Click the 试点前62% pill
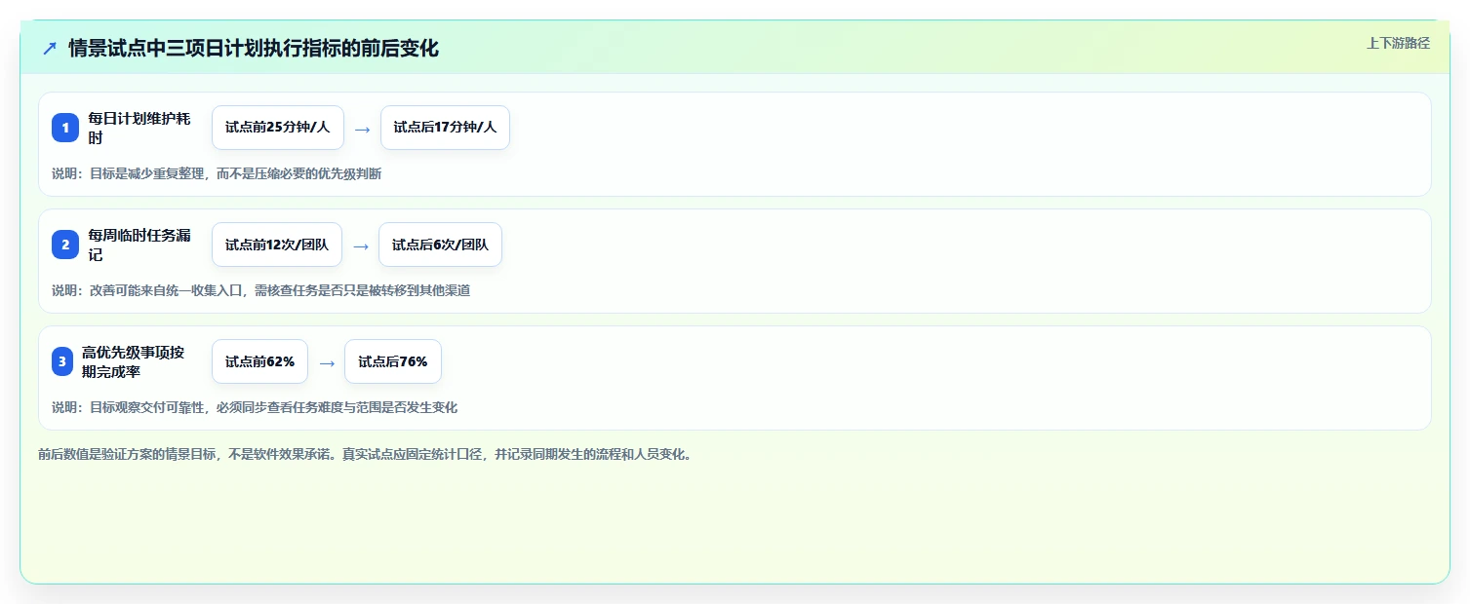 click(x=259, y=361)
